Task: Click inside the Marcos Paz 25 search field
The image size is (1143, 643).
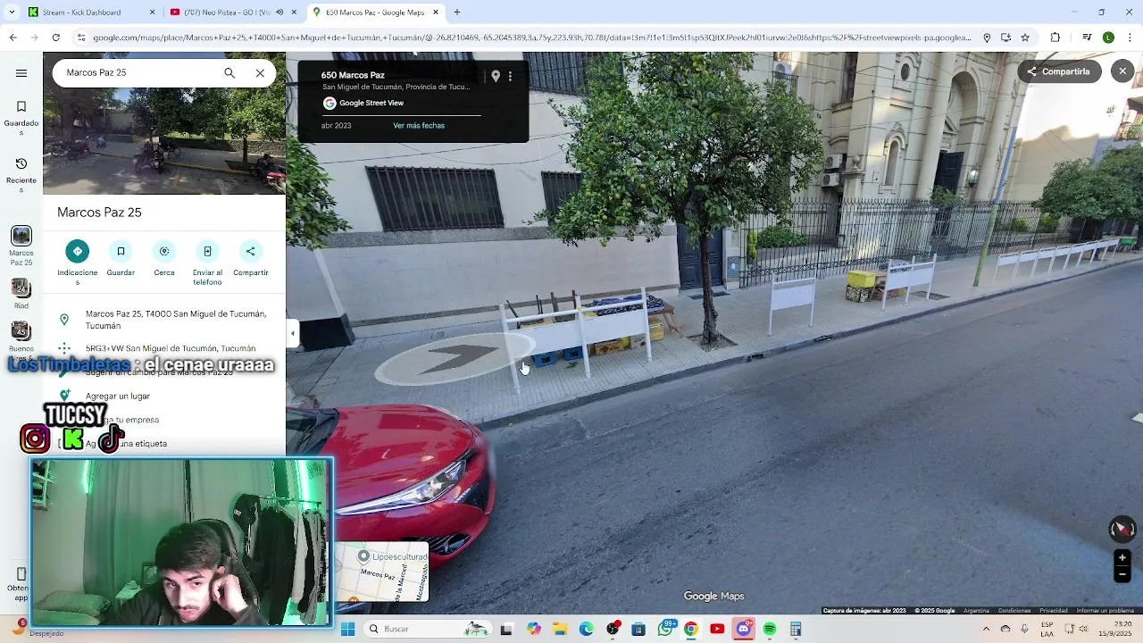Action: point(138,73)
